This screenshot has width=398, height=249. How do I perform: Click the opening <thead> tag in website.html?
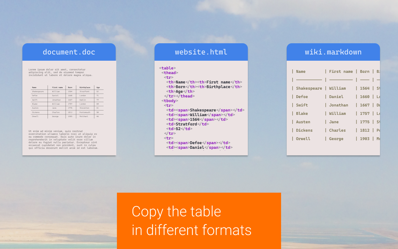point(170,73)
